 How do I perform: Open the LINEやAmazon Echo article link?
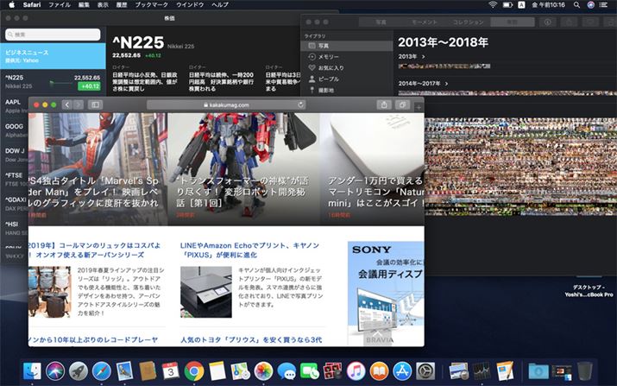coord(251,249)
